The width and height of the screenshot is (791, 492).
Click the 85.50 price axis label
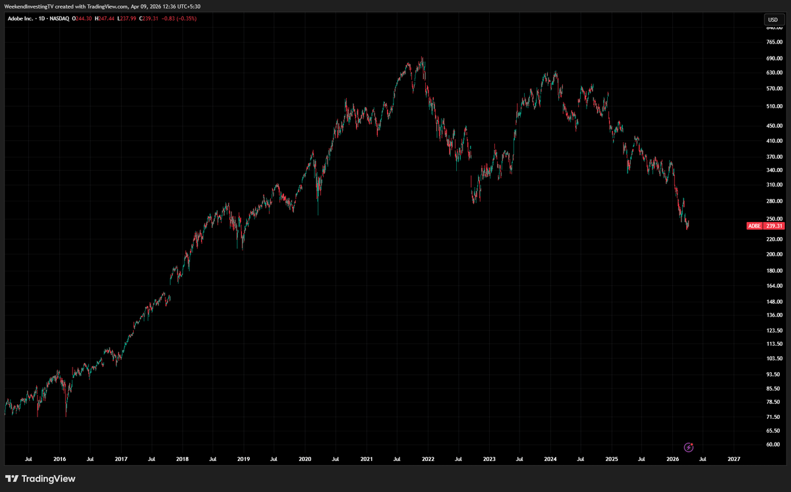[773, 388]
